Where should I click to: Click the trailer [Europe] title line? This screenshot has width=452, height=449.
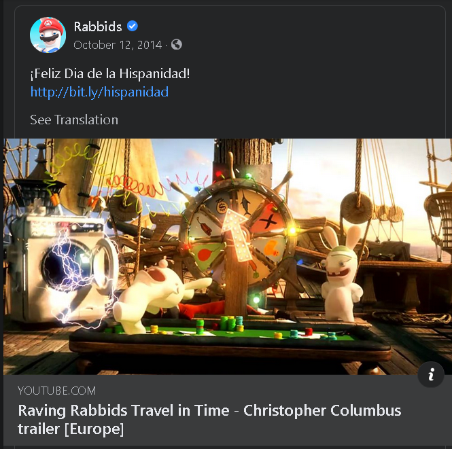point(71,429)
